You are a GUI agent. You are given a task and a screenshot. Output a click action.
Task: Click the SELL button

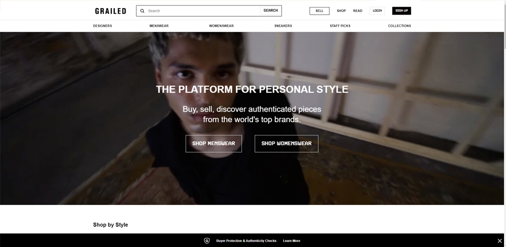(x=319, y=11)
